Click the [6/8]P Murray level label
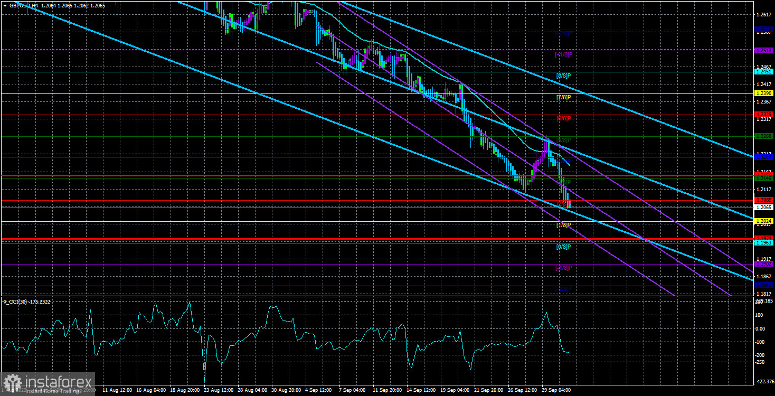Viewport: 775px width, 396px height. coord(563,118)
